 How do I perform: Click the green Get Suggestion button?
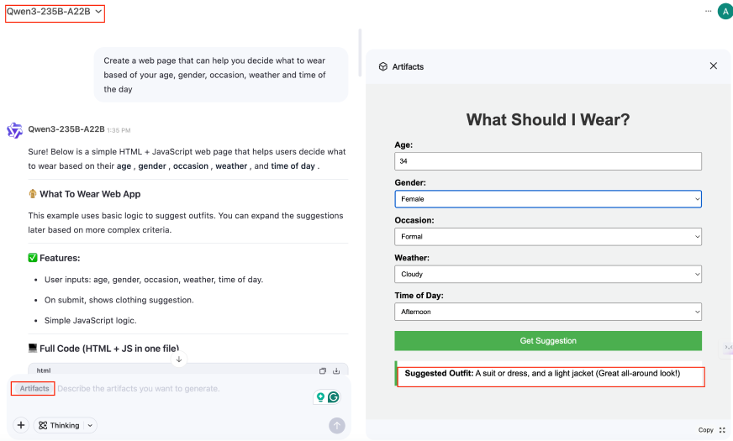coord(548,340)
